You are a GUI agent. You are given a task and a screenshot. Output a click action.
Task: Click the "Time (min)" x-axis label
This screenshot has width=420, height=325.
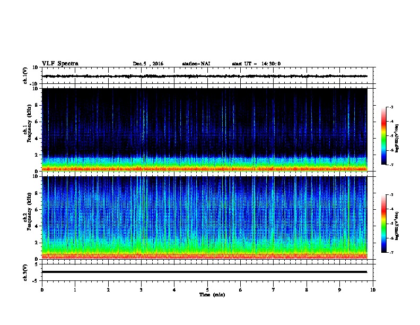click(x=212, y=295)
